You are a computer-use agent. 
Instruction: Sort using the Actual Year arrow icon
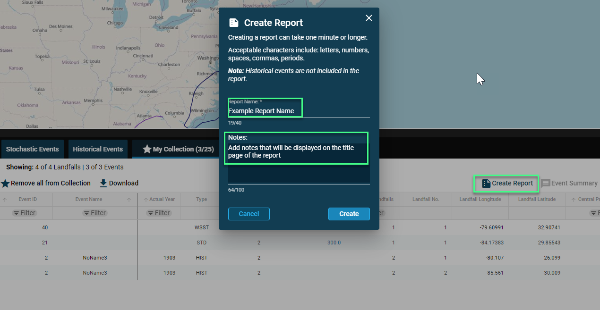coord(146,200)
